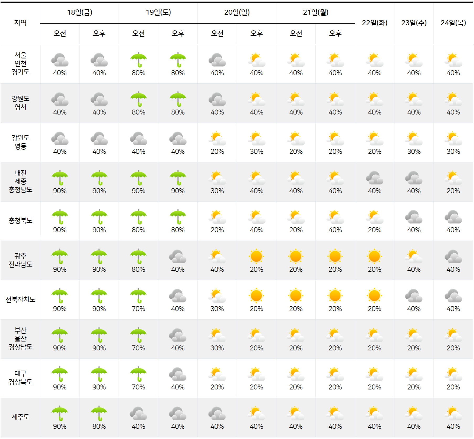Click the 80% value for 제주도 18일 오후
The image size is (474, 439).
pyautogui.click(x=99, y=426)
